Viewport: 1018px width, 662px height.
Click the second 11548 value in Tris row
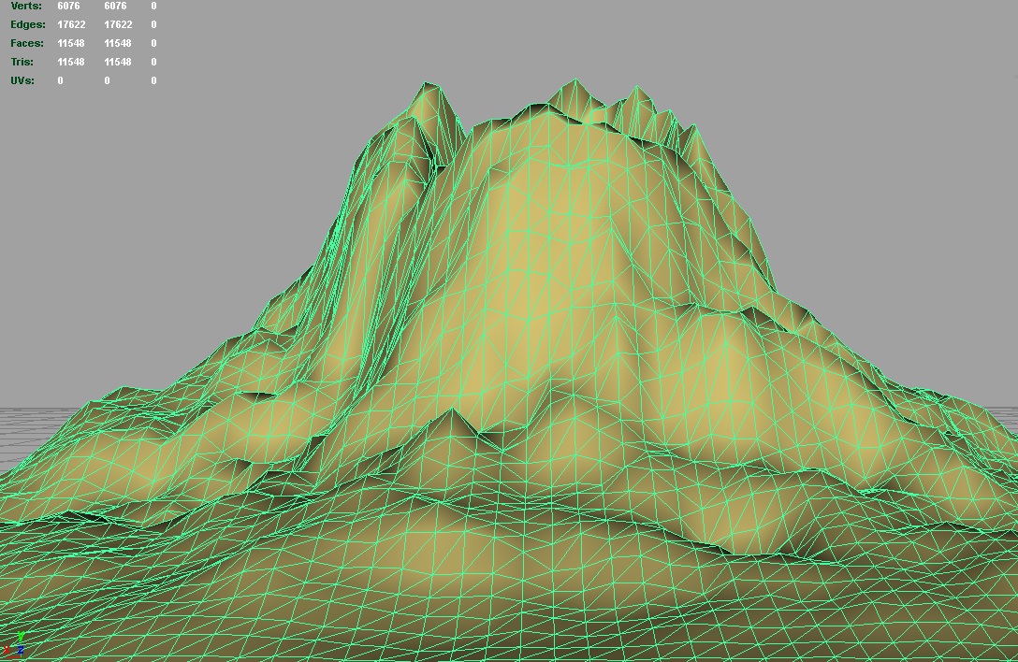coord(118,63)
